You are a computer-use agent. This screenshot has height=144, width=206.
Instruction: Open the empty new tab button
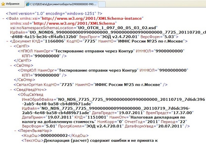[102, 4]
